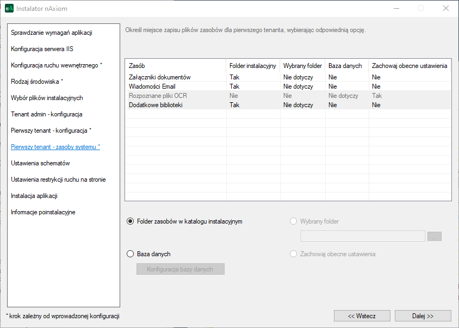
Task: Open step 'Konfiguracja ruchu wewnętrznego'
Action: 57,65
